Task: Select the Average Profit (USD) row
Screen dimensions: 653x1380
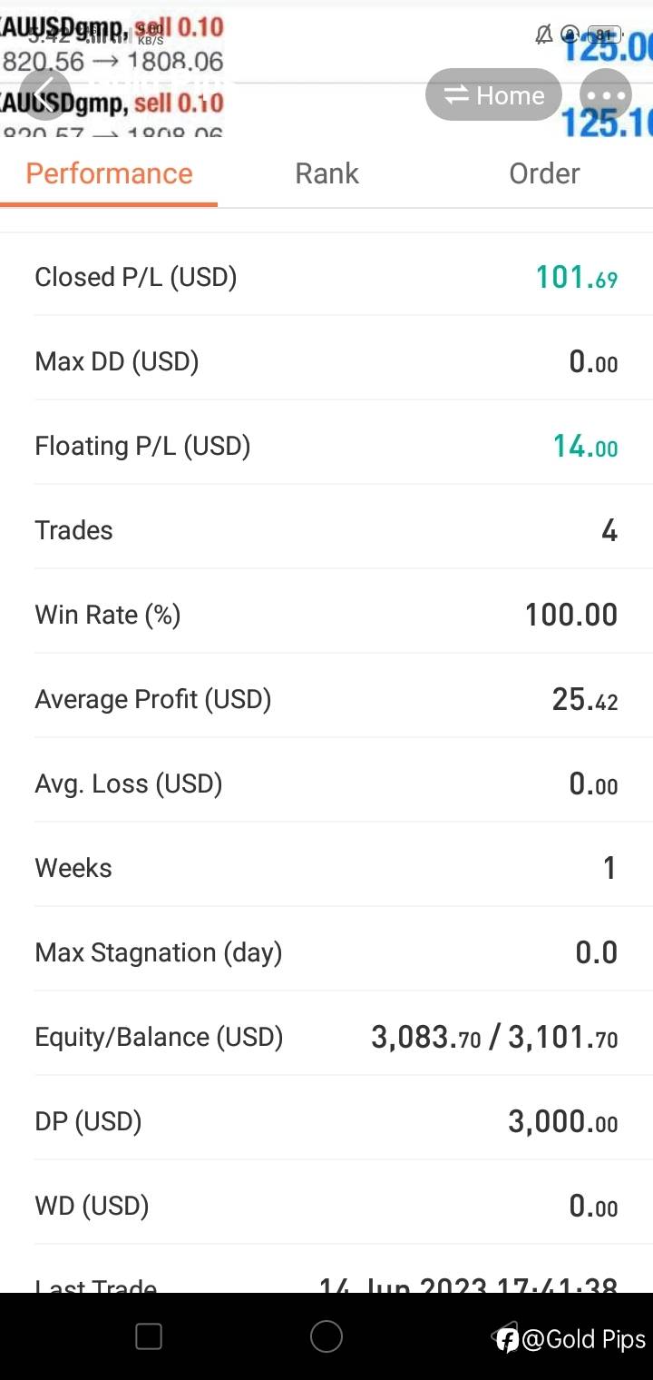Action: pos(326,699)
